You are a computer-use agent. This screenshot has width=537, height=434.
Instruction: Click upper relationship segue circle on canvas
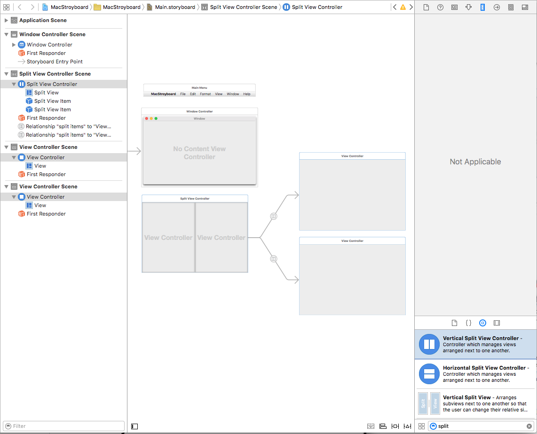273,216
